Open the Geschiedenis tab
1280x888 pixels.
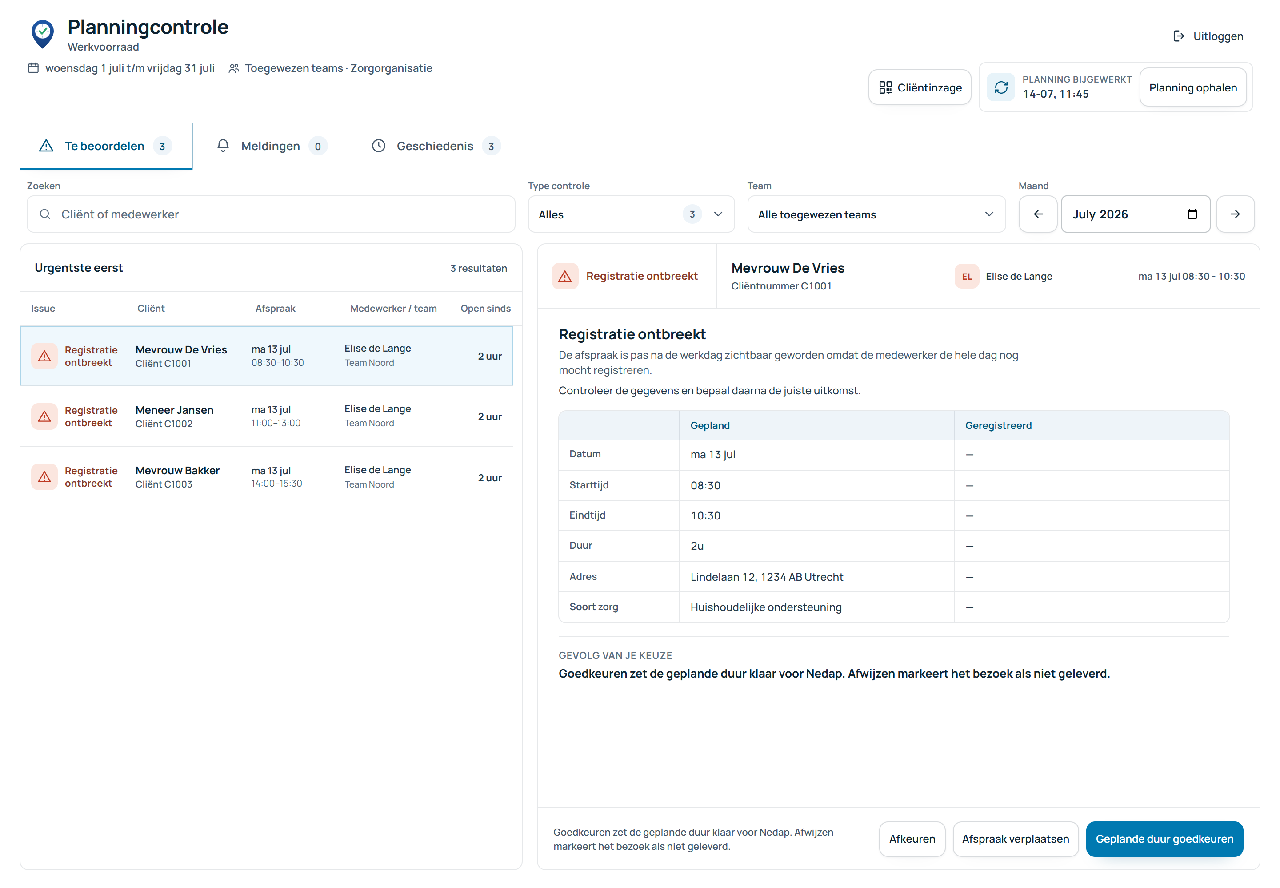pos(435,147)
